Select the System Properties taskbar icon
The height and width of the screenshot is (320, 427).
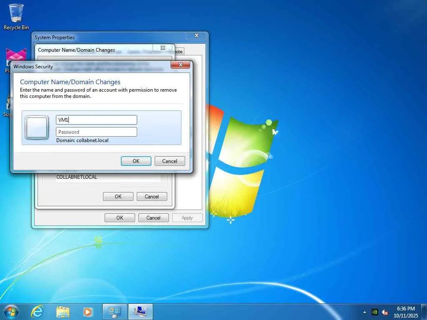click(141, 312)
